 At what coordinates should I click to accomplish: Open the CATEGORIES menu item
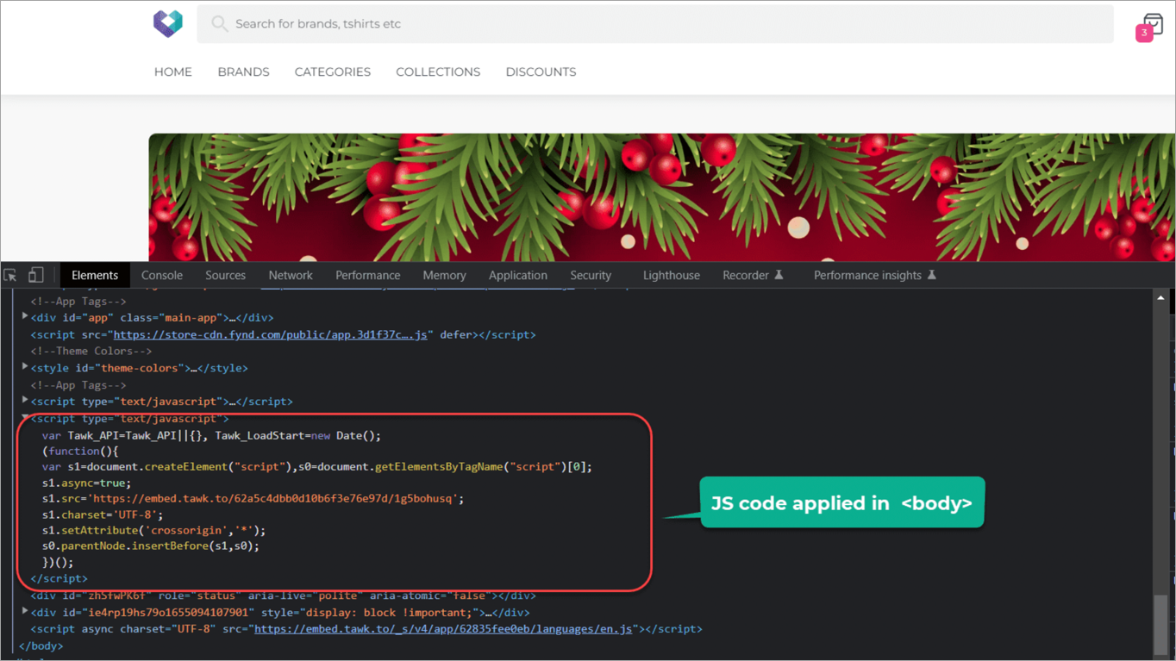[x=333, y=72]
